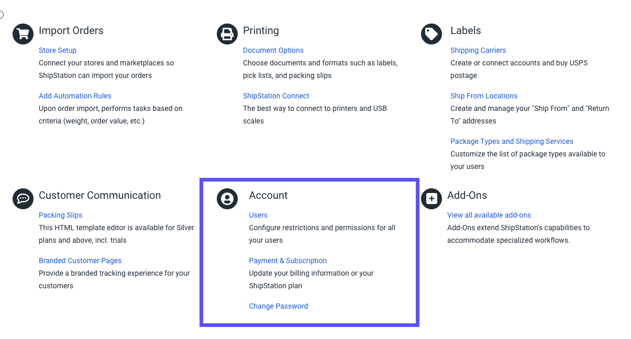
Task: Click the plus icon beside Add-Ons
Action: pos(430,199)
